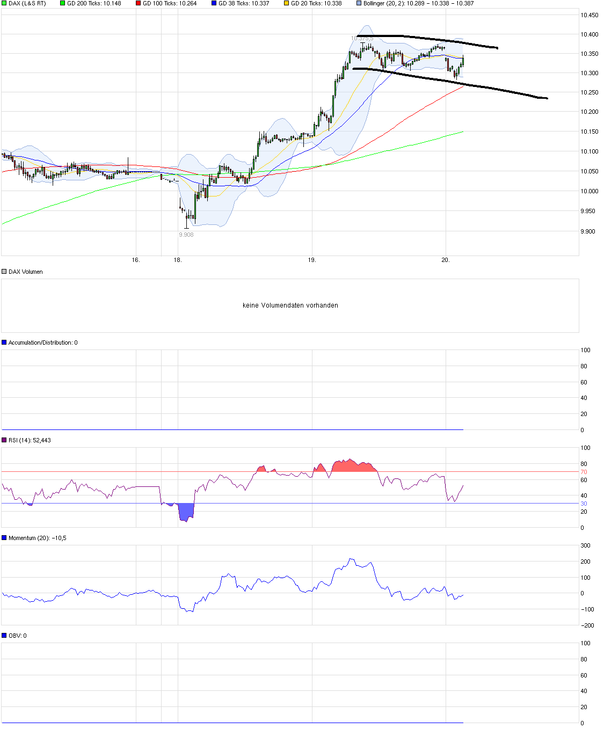Click the gray Bollinger legend square
Screen dimensions: 604x729
[x=358, y=3]
